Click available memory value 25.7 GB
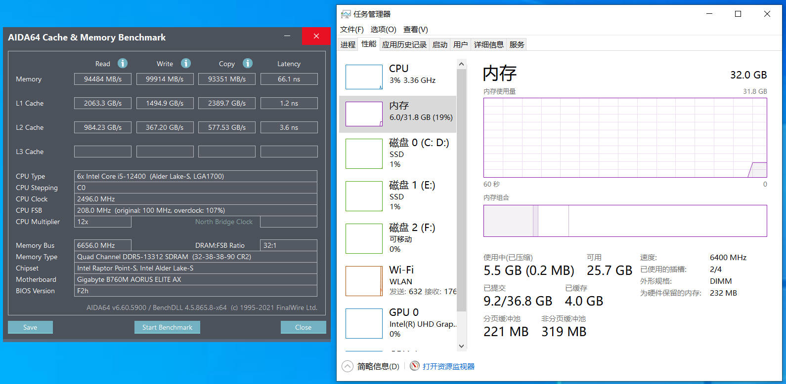The height and width of the screenshot is (384, 786). [610, 270]
